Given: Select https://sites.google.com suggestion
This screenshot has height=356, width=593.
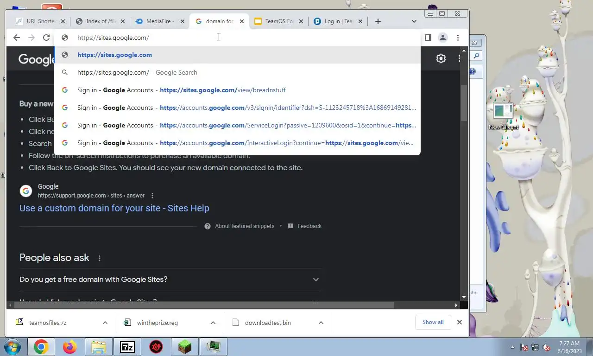Looking at the screenshot, I should [x=237, y=55].
